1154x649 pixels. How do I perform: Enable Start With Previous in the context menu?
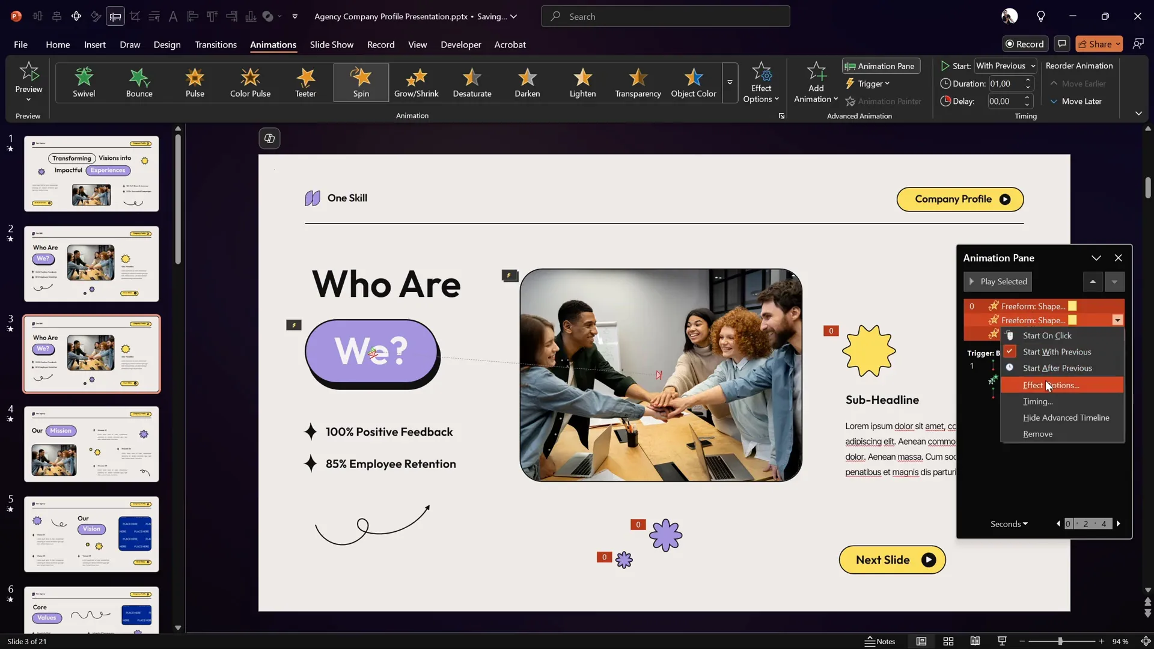pos(1057,352)
